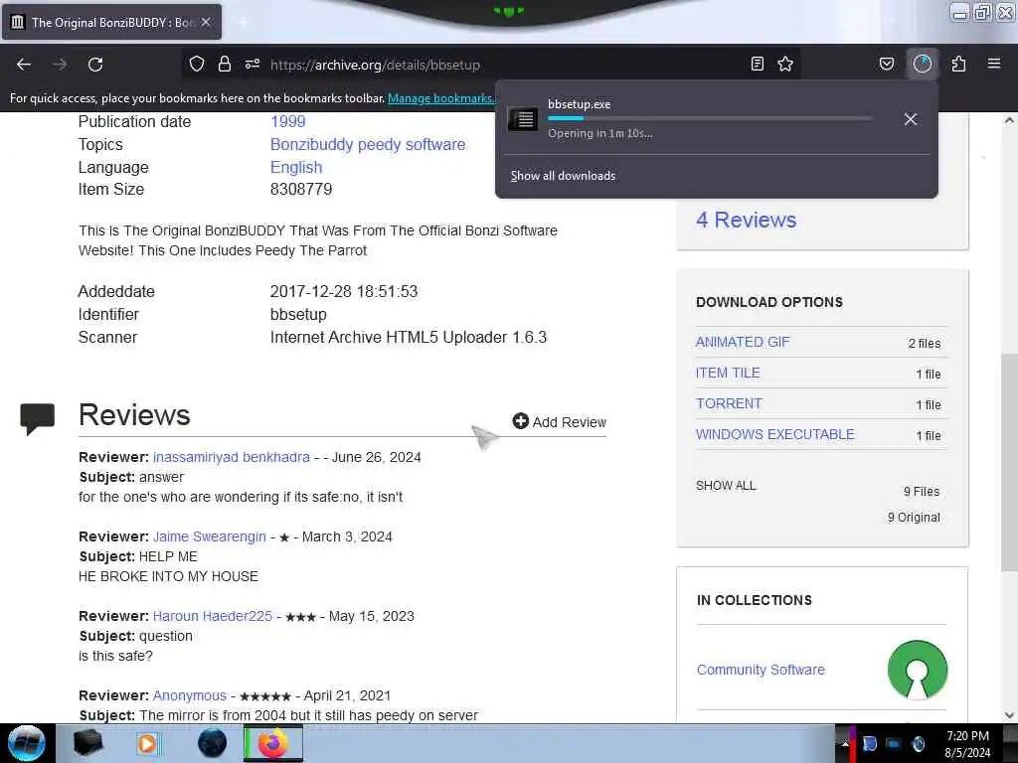This screenshot has height=763, width=1018.
Task: Open the Action Center flag tray icon
Action: click(x=869, y=744)
